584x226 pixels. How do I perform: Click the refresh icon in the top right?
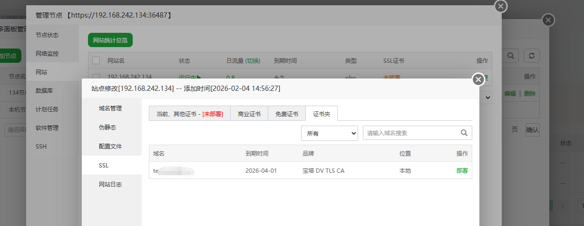click(x=531, y=56)
